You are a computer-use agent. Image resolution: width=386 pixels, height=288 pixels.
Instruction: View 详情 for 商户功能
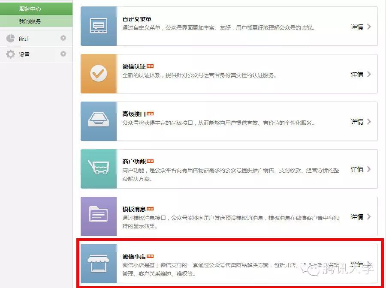point(357,169)
